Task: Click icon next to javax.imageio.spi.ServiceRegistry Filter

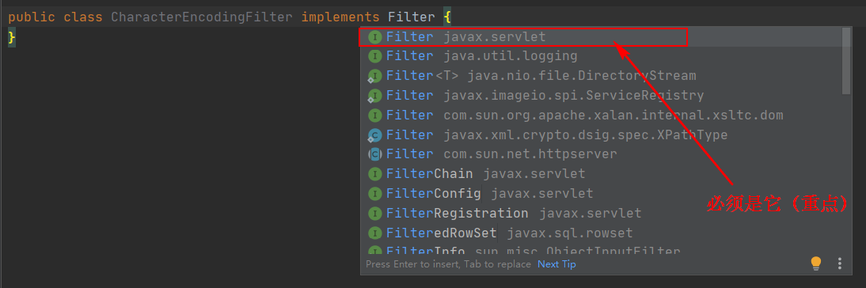Action: pyautogui.click(x=375, y=96)
